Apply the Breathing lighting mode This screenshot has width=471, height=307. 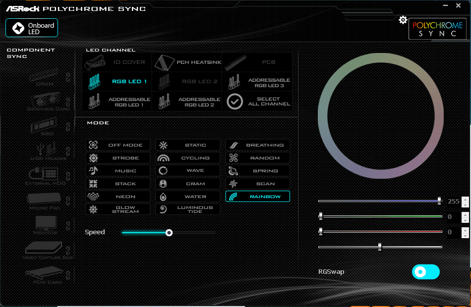(x=258, y=145)
